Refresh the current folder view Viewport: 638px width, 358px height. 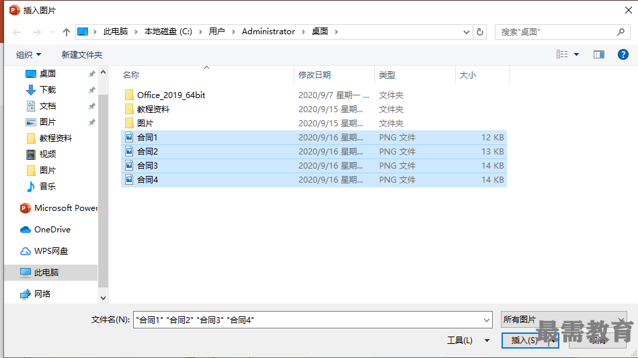pyautogui.click(x=480, y=32)
